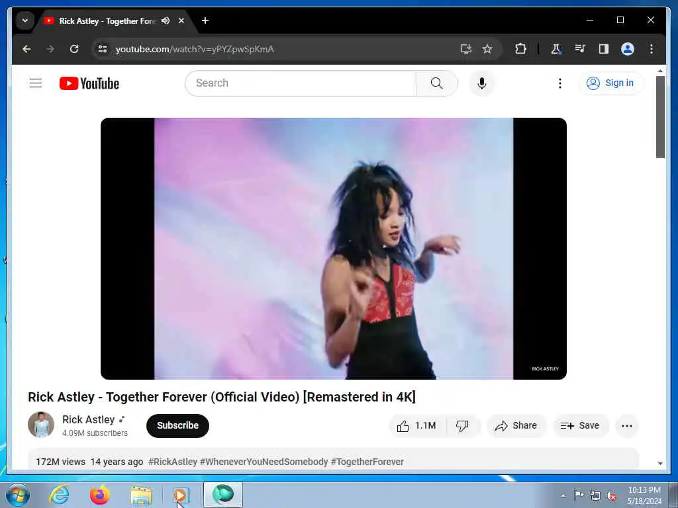Image resolution: width=678 pixels, height=508 pixels.
Task: Click the page vertical scrollbar thumb
Action: 660,116
